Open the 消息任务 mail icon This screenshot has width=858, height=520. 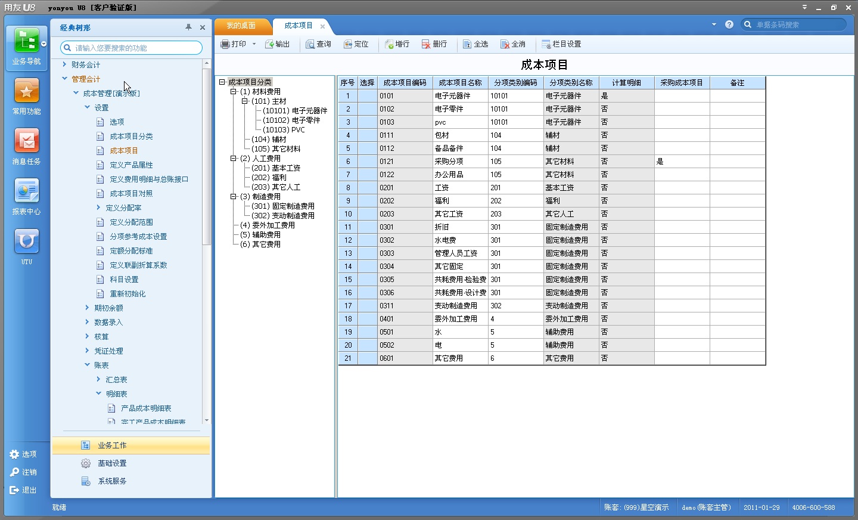(x=27, y=141)
